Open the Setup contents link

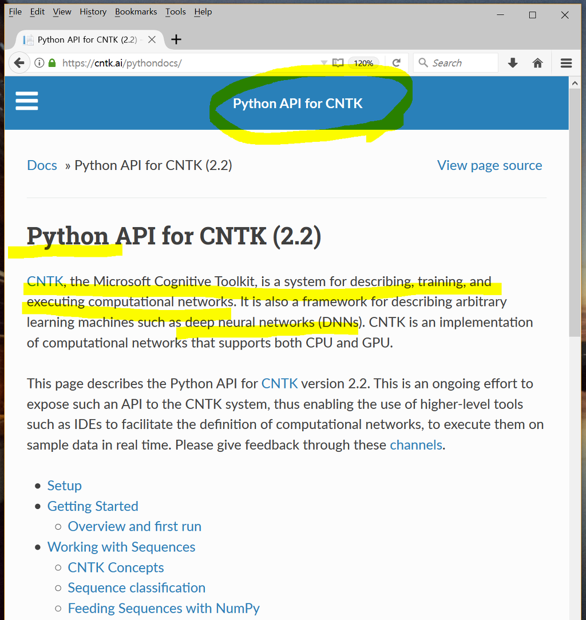(64, 486)
